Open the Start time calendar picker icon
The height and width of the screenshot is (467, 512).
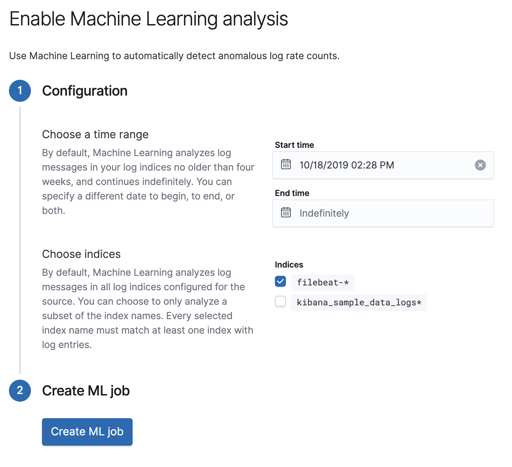[285, 165]
